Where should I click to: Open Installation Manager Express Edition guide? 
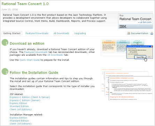(18, 118)
